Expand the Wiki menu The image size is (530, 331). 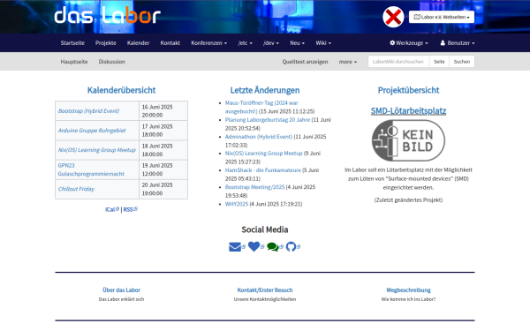[x=323, y=43]
